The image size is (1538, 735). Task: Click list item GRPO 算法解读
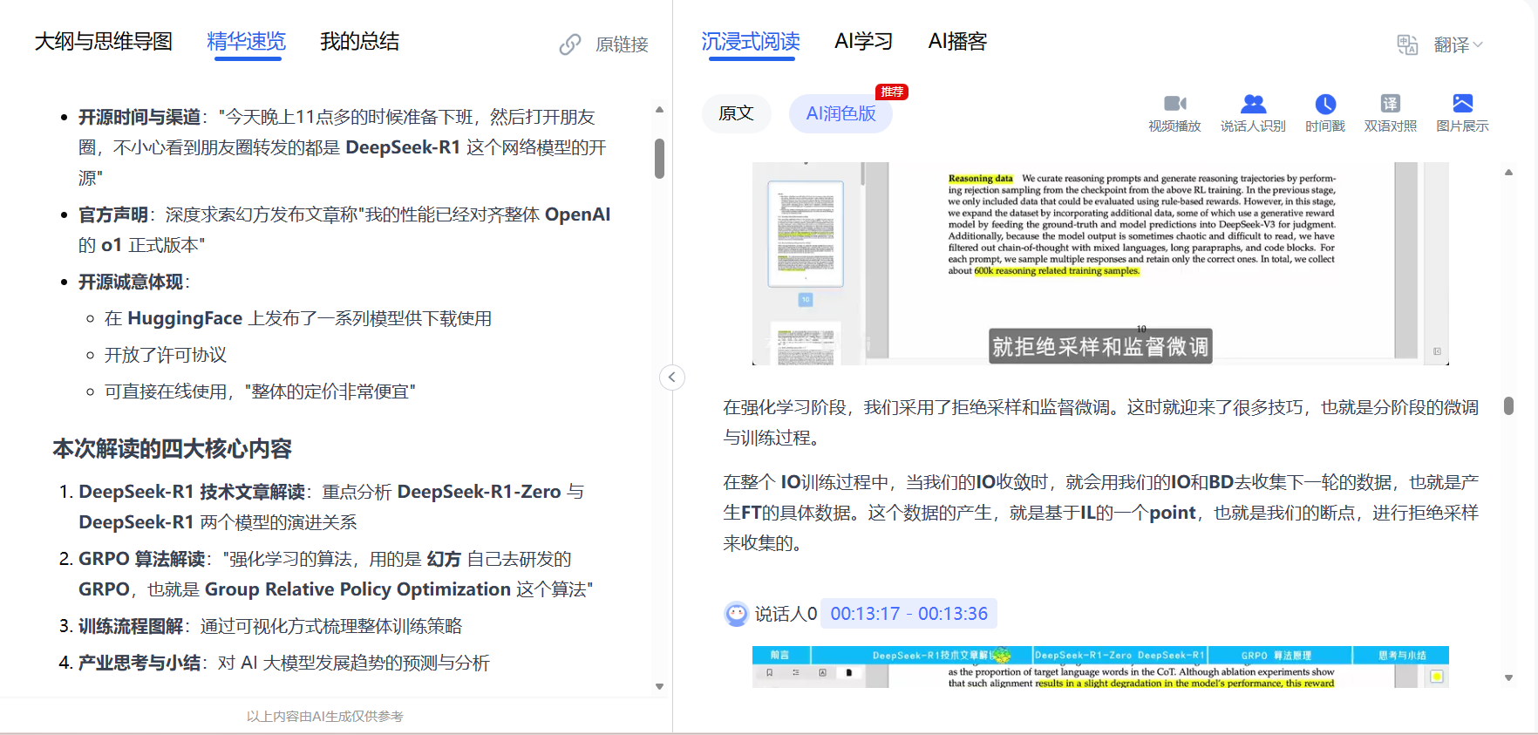pos(336,574)
